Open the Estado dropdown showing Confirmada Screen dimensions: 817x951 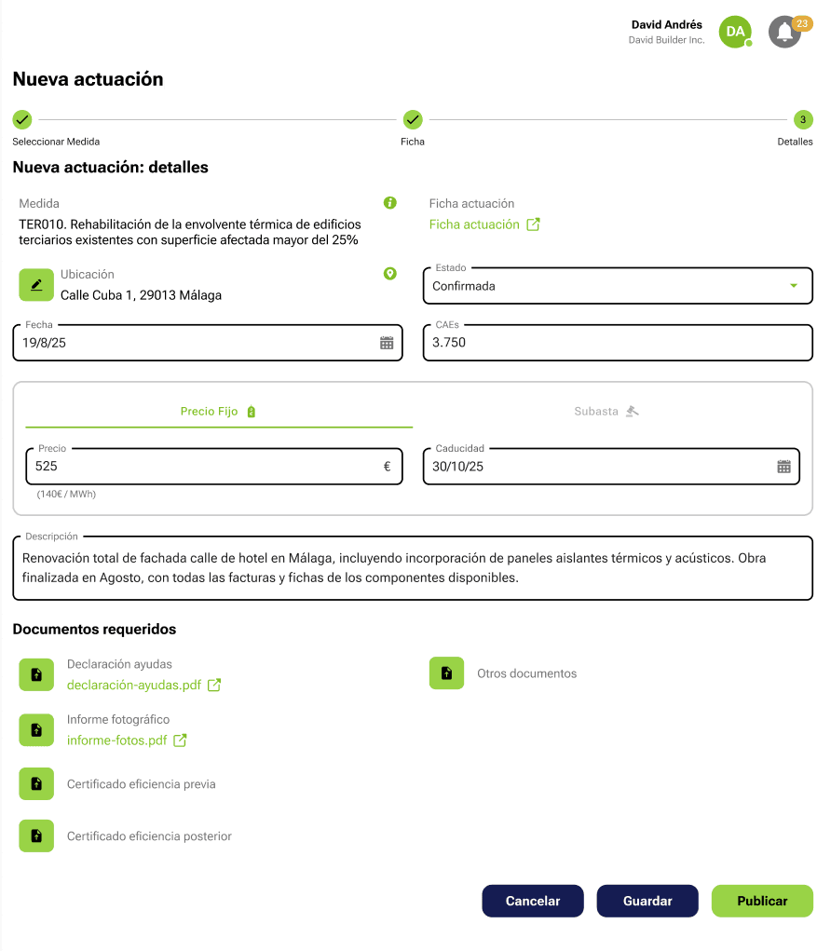point(793,286)
